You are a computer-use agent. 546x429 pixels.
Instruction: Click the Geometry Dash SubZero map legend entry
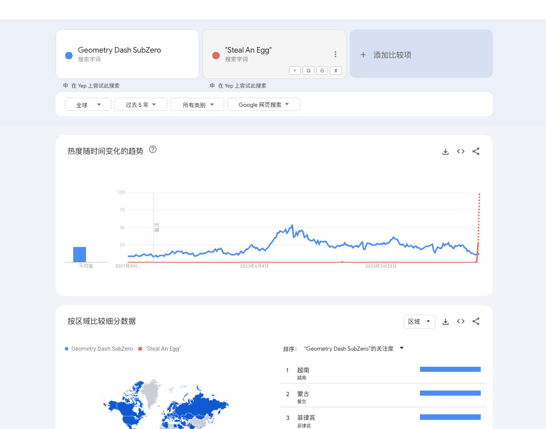coord(99,349)
